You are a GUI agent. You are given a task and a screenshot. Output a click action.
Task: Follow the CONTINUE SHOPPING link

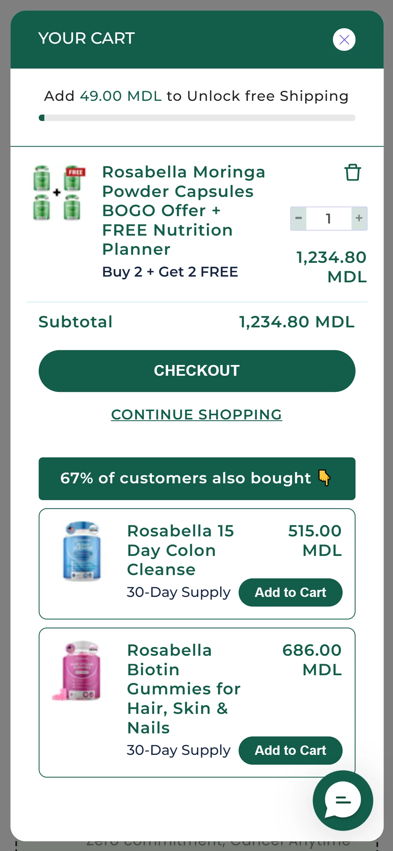[x=196, y=414]
